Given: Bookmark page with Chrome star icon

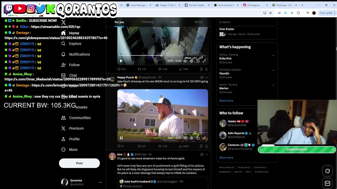Looking at the screenshot, I should (x=270, y=13).
